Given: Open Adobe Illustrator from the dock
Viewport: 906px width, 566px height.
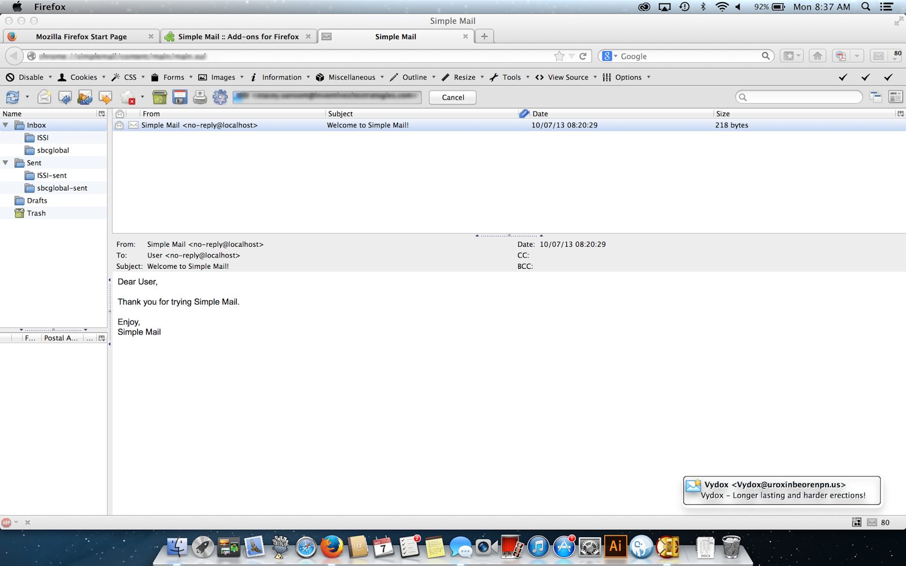Looking at the screenshot, I should point(616,547).
